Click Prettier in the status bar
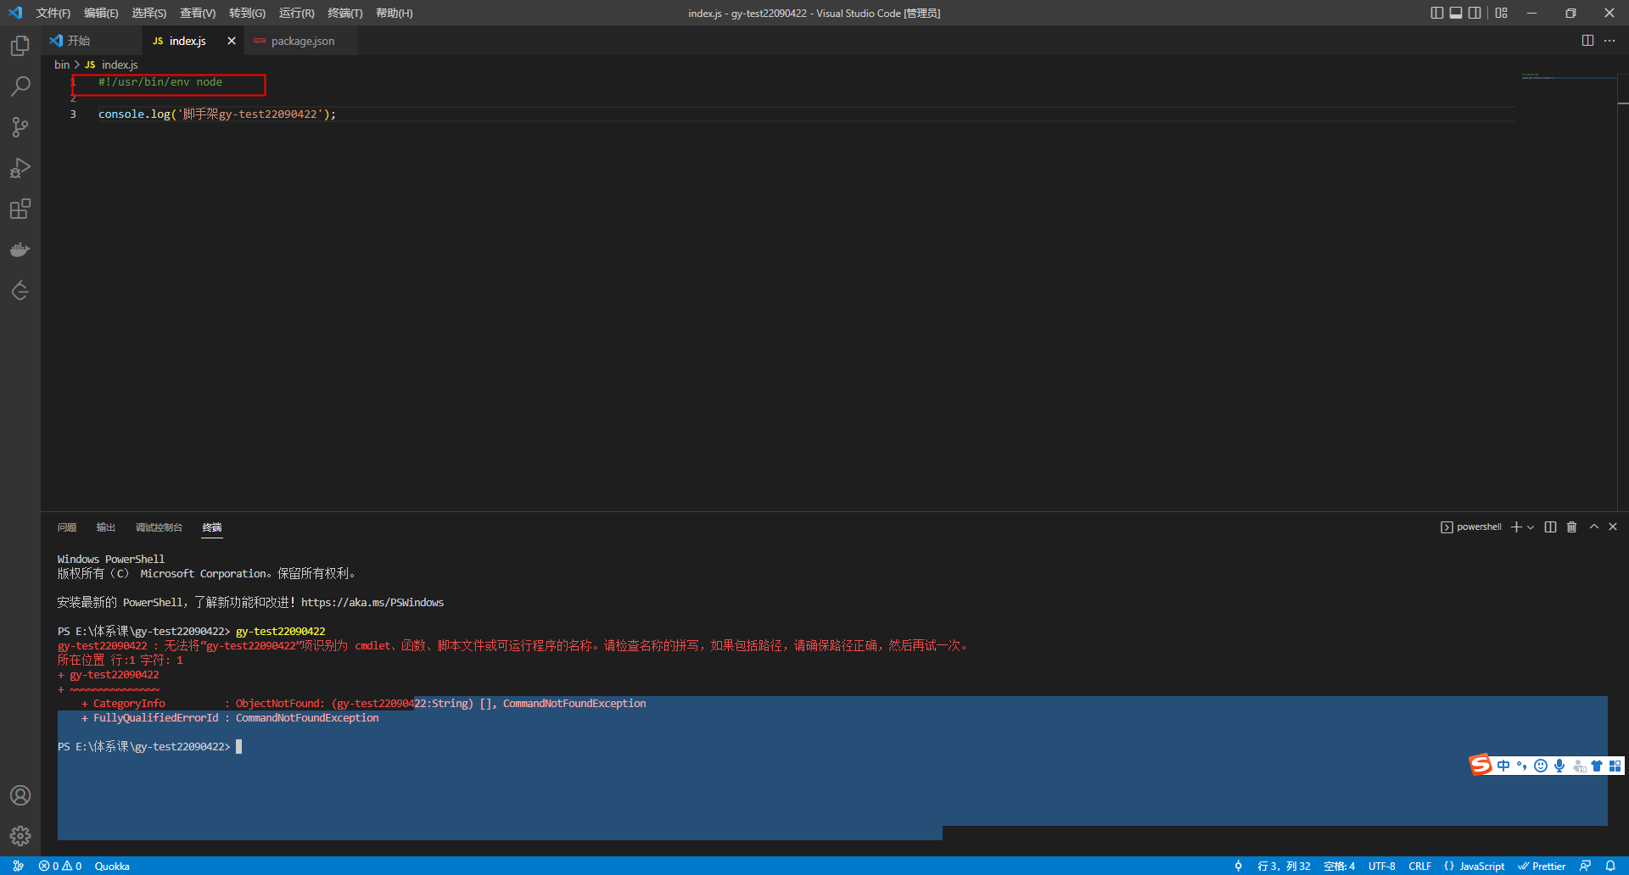This screenshot has width=1629, height=875. (1542, 866)
